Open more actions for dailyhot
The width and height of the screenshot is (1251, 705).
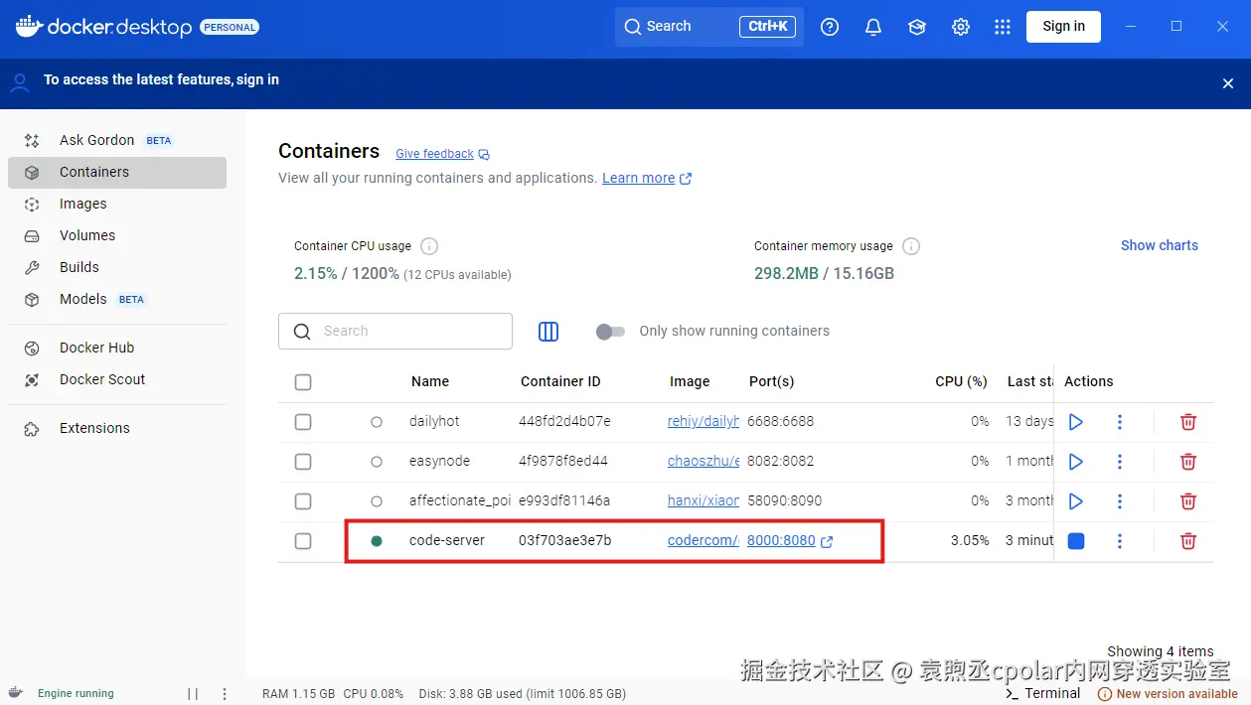click(1120, 422)
